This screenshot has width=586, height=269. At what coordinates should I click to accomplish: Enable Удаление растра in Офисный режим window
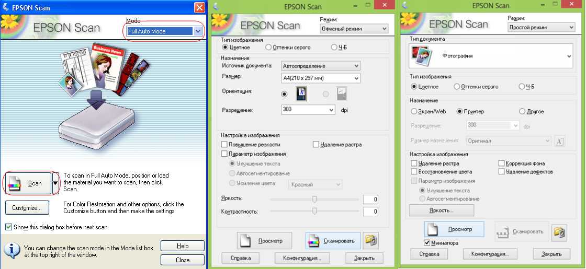click(x=316, y=144)
